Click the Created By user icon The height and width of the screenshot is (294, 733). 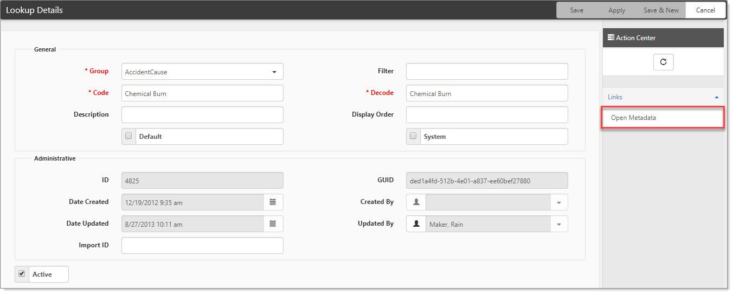point(416,202)
